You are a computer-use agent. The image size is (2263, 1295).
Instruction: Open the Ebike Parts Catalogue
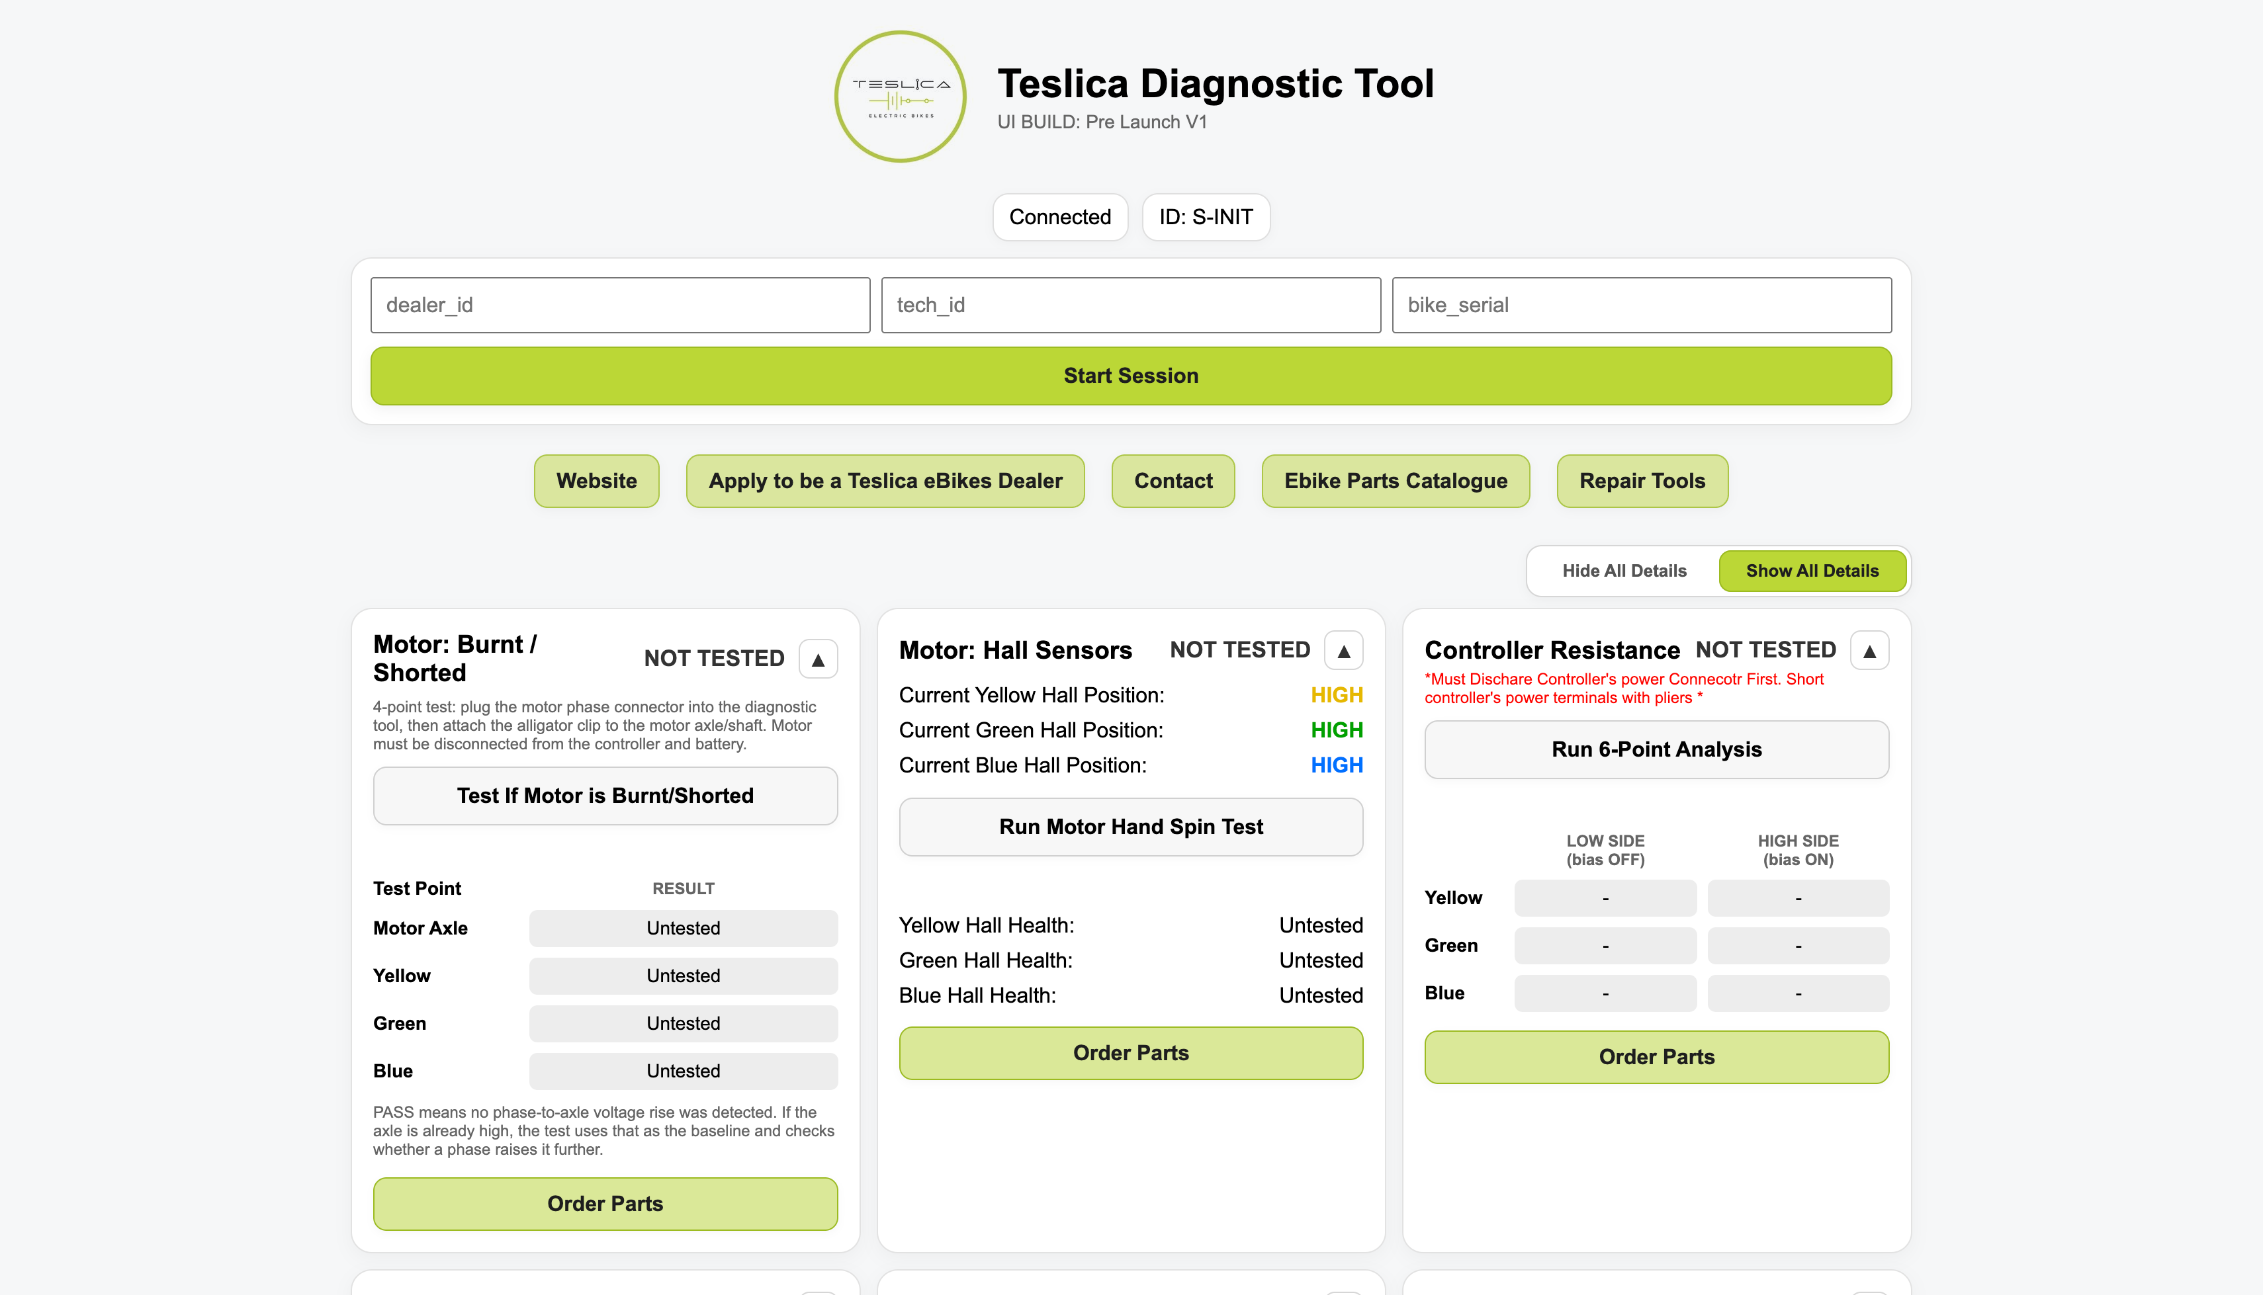1396,481
